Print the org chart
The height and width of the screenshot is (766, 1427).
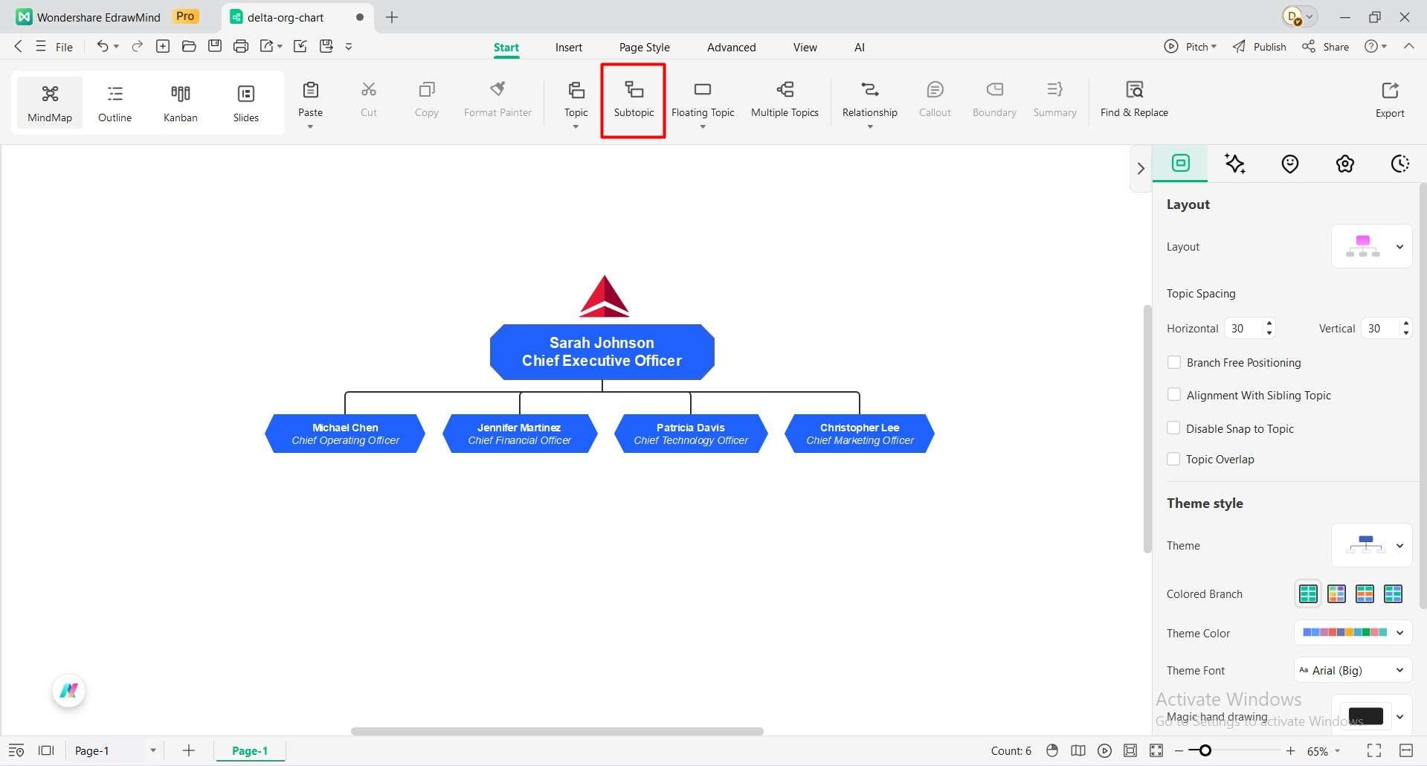click(x=241, y=46)
